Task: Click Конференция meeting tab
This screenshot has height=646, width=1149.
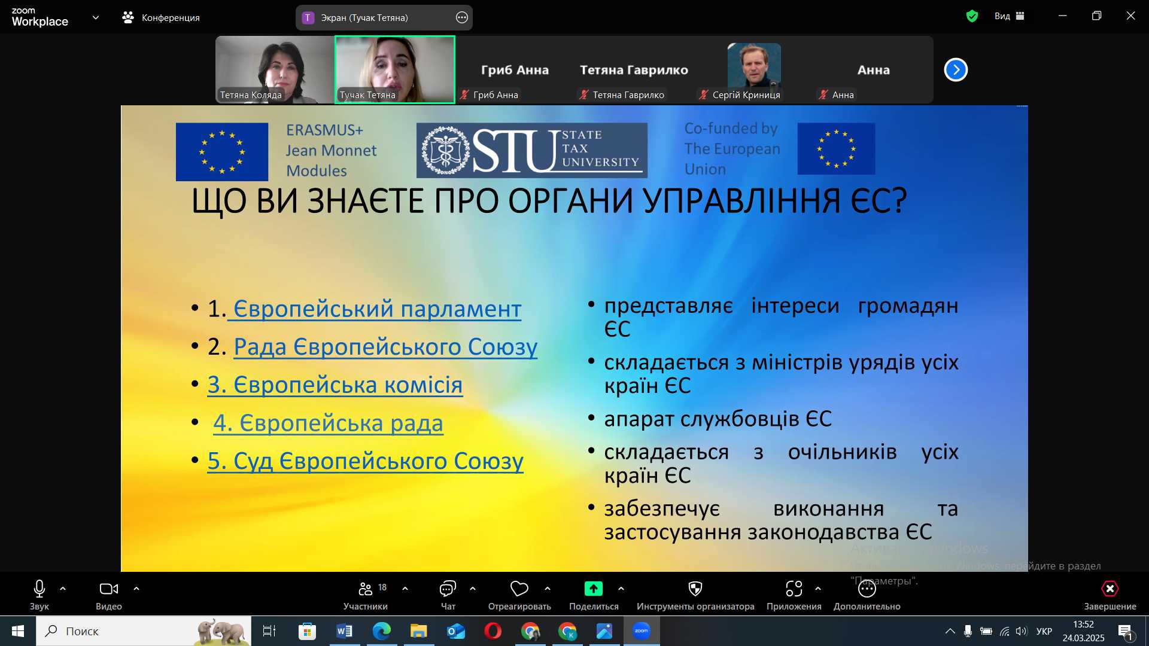Action: click(161, 17)
